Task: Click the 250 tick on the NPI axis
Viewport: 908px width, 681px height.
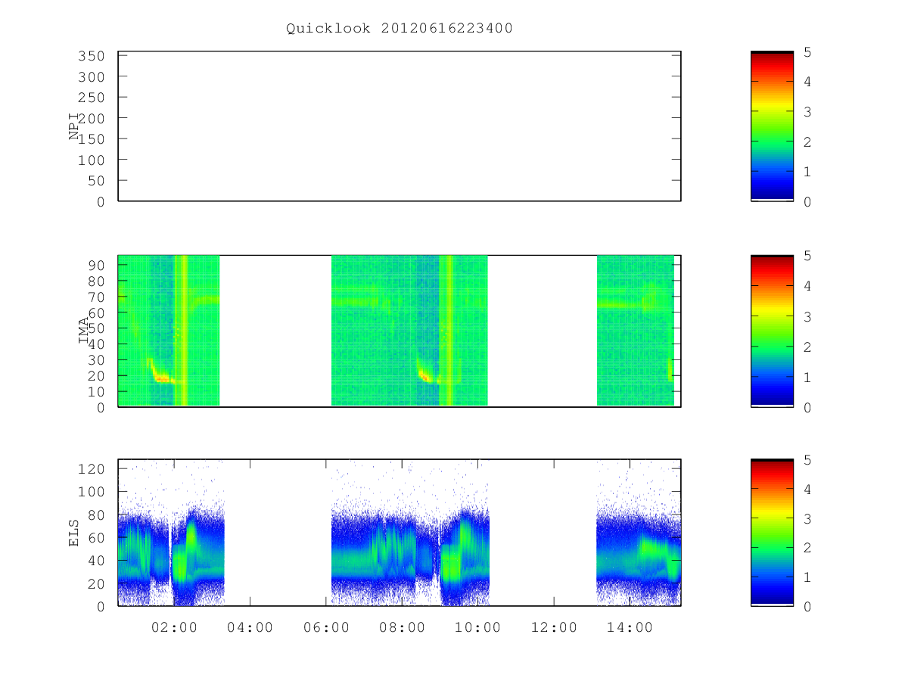Action: coord(91,98)
